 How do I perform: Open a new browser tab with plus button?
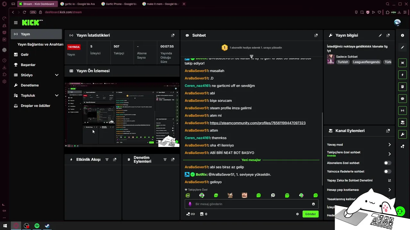184,4
